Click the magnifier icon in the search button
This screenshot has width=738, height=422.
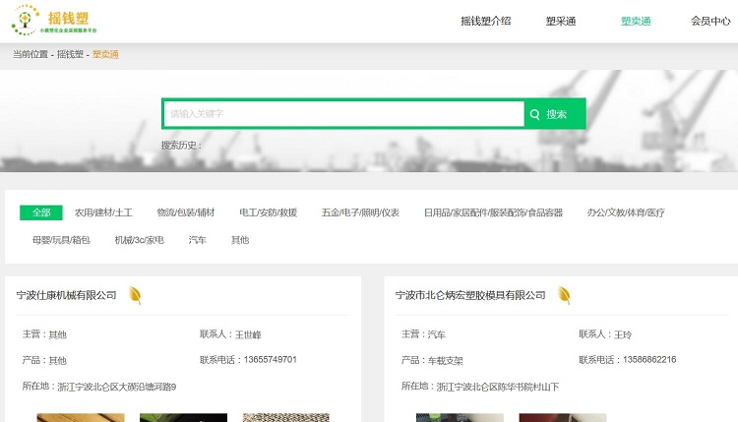tap(535, 114)
